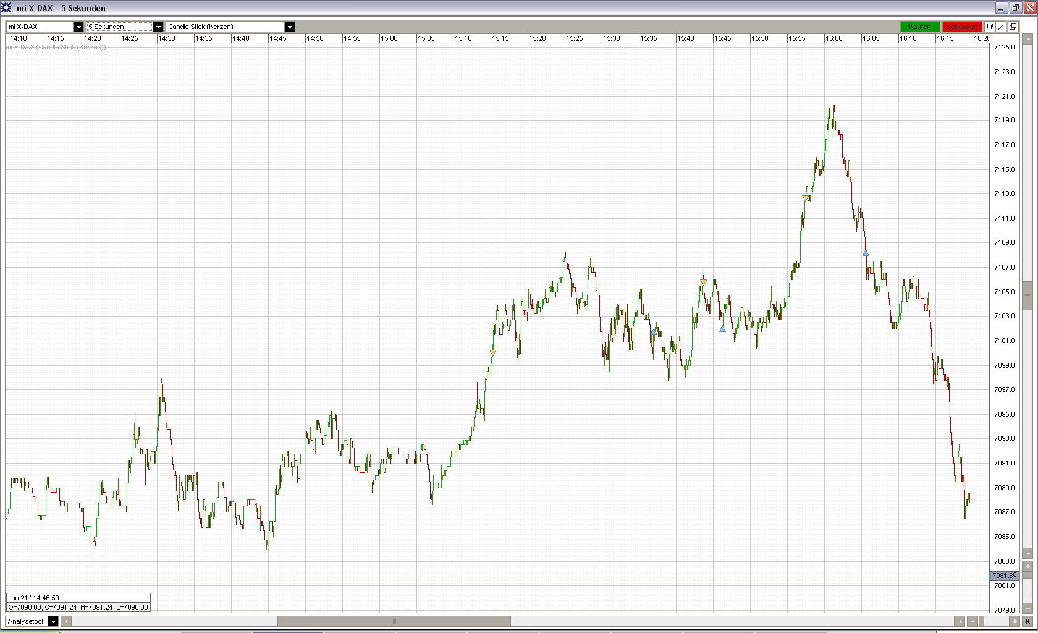The height and width of the screenshot is (633, 1038).
Task: Click the blue trade marker near 16:04
Action: (866, 253)
